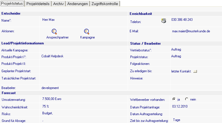This screenshot has height=123, width=222.
Task: Select the 'nein' radio button
Action: point(186,99)
